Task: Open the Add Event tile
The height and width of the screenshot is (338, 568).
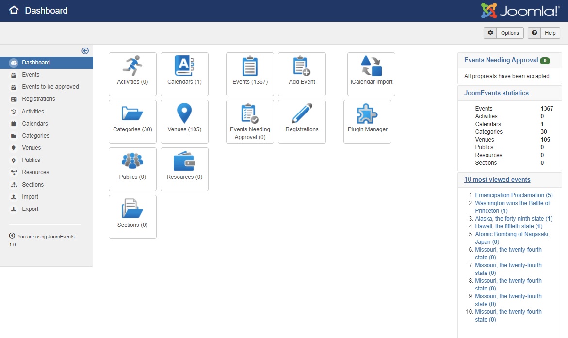Action: [302, 74]
